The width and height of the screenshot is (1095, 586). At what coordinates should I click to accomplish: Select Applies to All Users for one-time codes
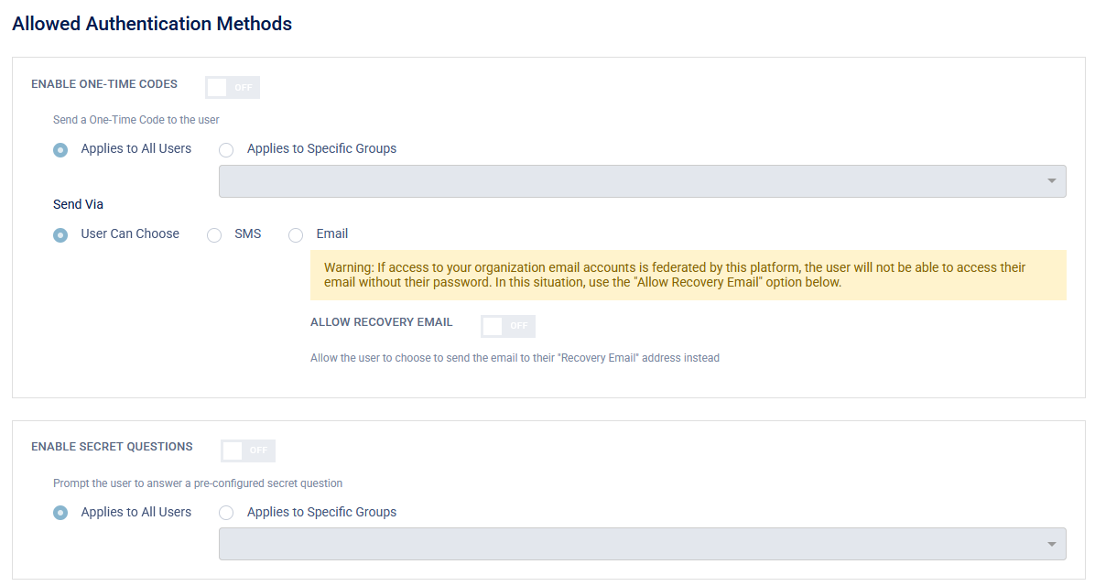(60, 149)
